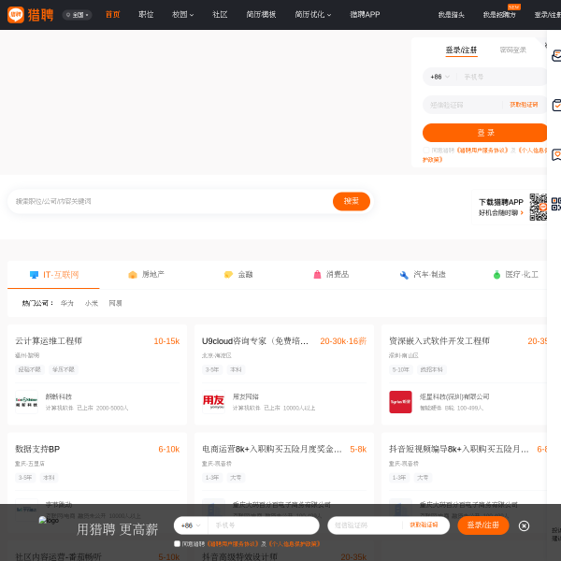561x561 pixels.
Task: Focus the job search input field
Action: click(x=170, y=201)
